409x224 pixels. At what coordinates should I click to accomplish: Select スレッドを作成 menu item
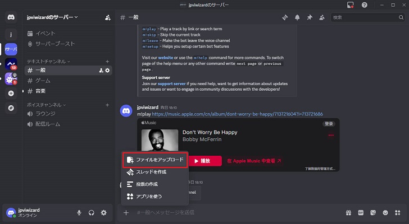coord(155,172)
